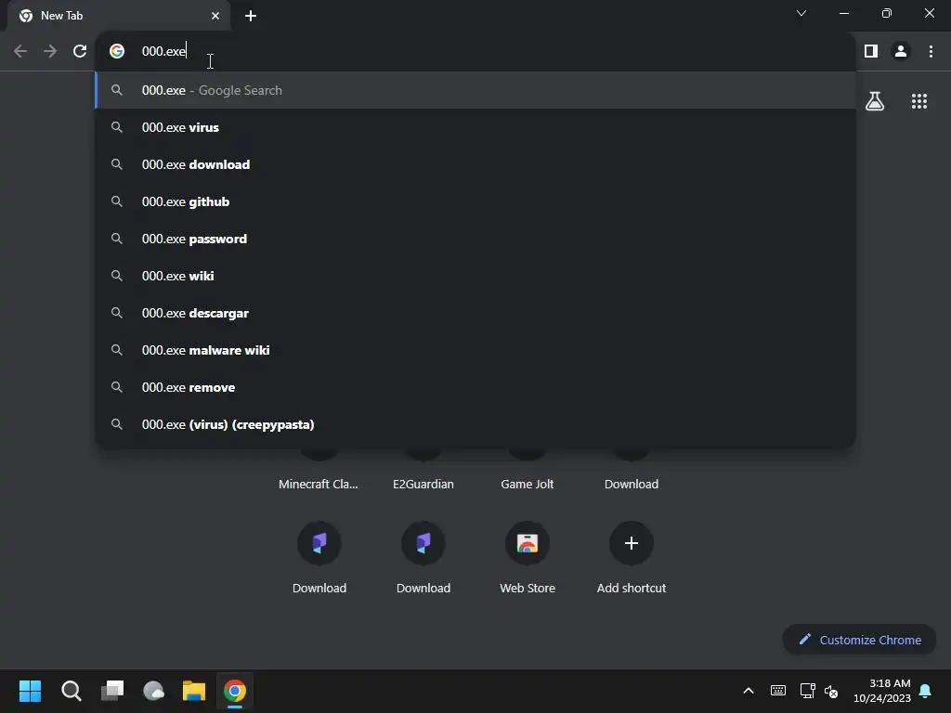Screen dimensions: 951x713
Task: Click the Google icon in the address bar
Action: (117, 51)
